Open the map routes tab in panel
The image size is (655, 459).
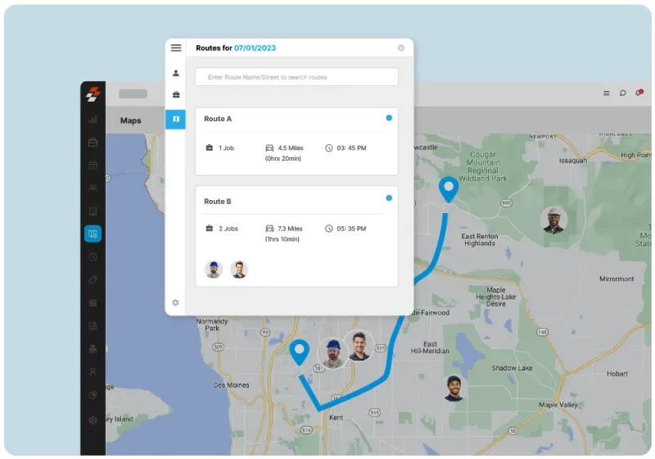click(x=175, y=120)
